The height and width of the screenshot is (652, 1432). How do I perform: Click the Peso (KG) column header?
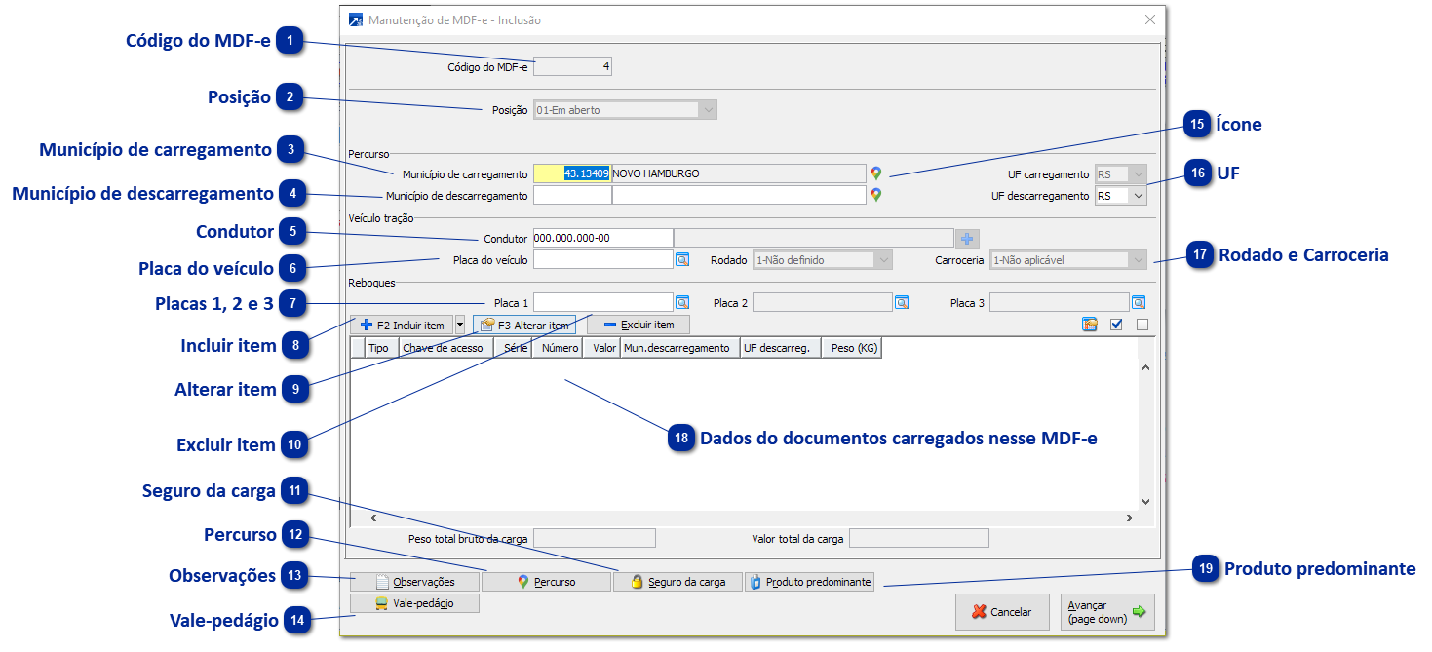(x=851, y=348)
